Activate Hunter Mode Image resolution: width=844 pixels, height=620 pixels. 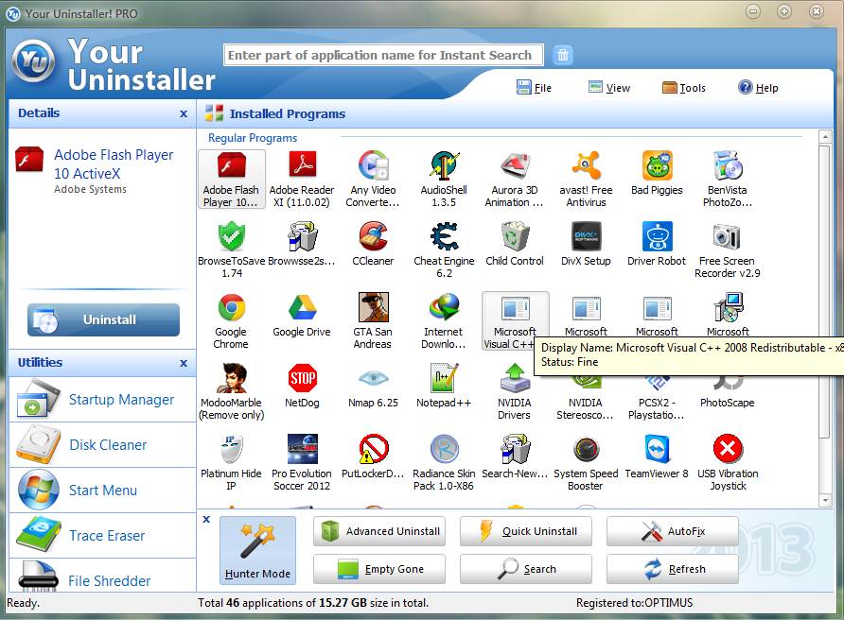257,551
